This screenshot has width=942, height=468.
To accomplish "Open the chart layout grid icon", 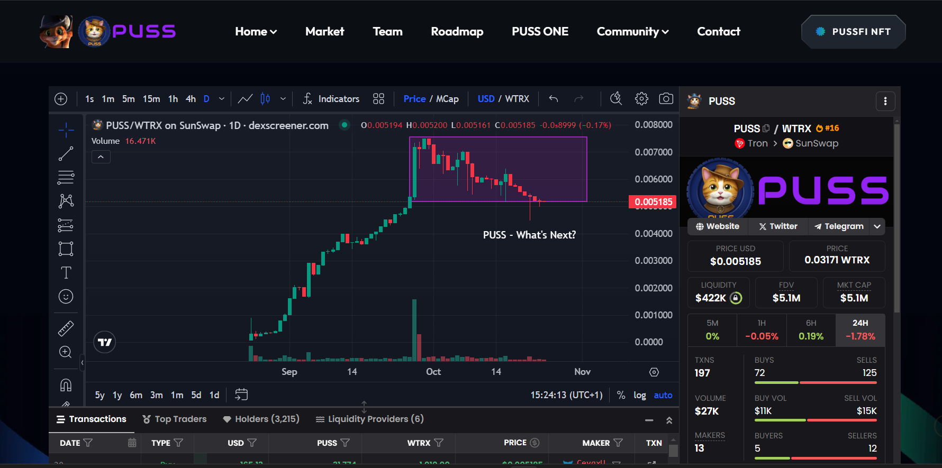I will (378, 99).
